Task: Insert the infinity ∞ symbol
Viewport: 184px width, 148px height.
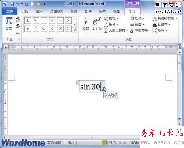Action: pos(36,21)
